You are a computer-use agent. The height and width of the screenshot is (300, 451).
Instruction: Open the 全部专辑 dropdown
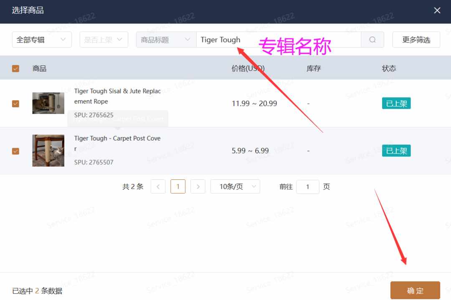click(42, 40)
